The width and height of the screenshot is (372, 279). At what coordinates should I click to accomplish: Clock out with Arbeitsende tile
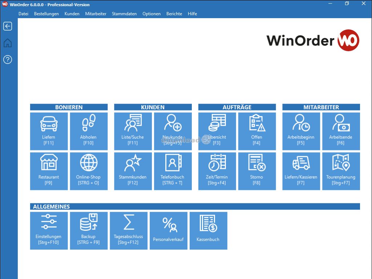tap(341, 131)
